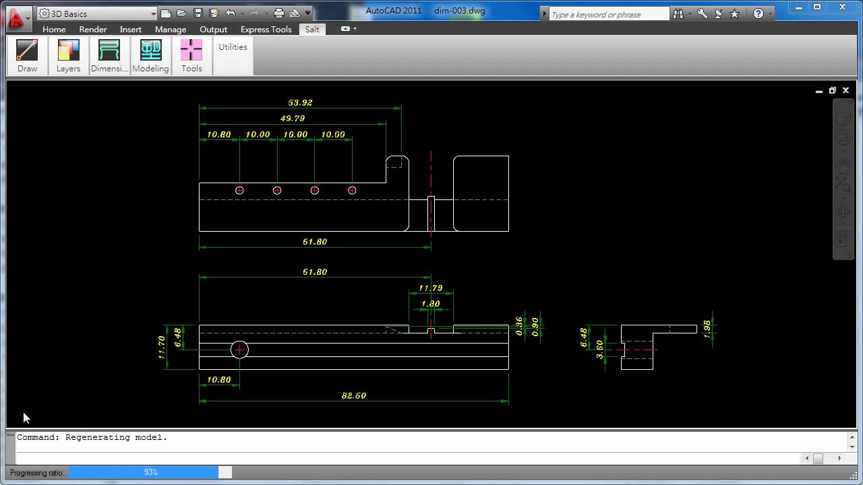Click the Plot printer icon
863x485 pixels.
click(278, 13)
